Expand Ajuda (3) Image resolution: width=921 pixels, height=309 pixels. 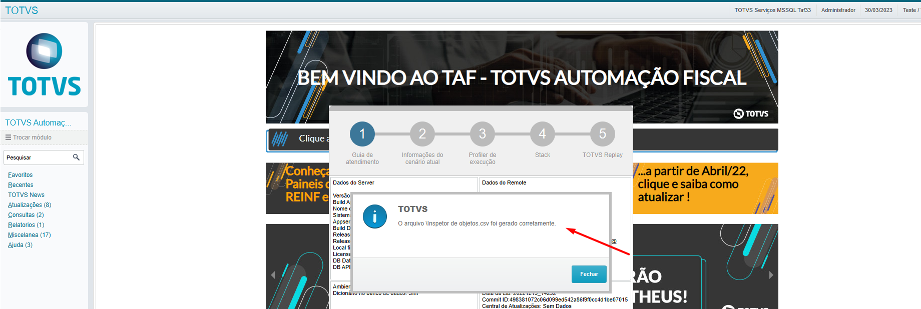coord(20,245)
